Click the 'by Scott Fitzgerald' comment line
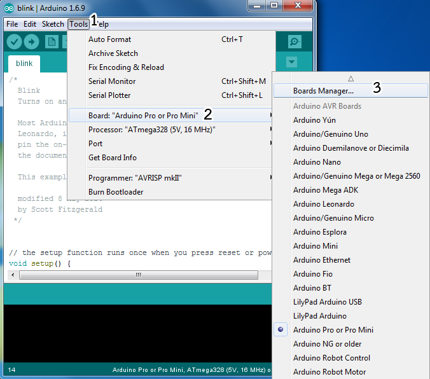This screenshot has height=379, width=430. point(60,209)
